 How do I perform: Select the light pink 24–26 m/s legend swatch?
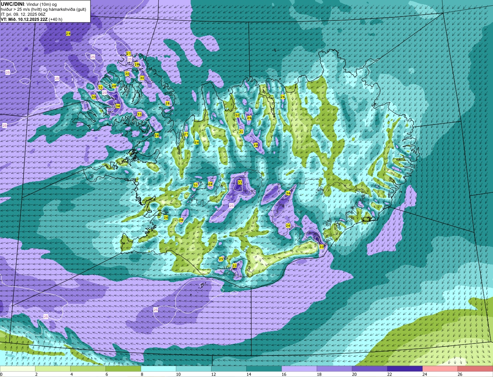[x=440, y=369]
